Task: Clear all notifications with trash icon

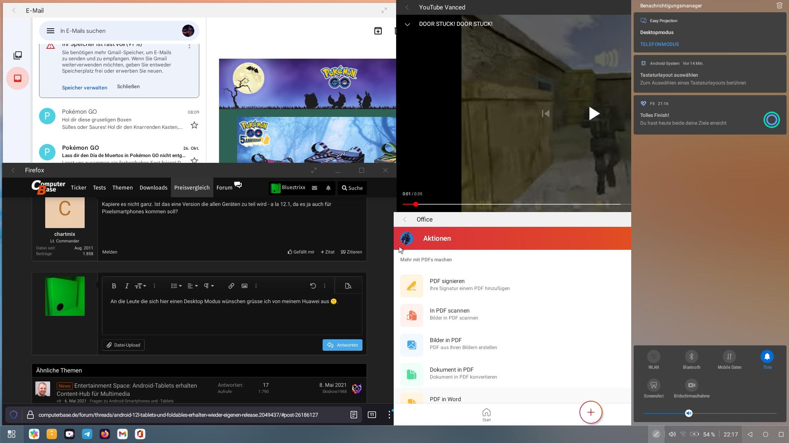Action: (x=779, y=6)
